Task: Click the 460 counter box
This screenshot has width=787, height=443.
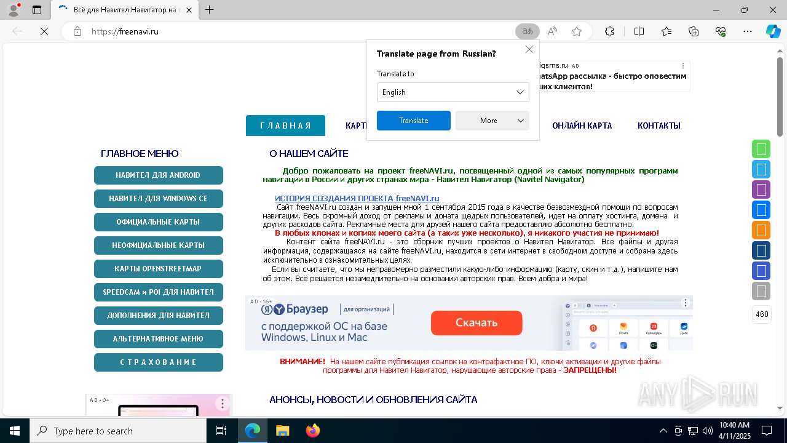Action: tap(762, 314)
